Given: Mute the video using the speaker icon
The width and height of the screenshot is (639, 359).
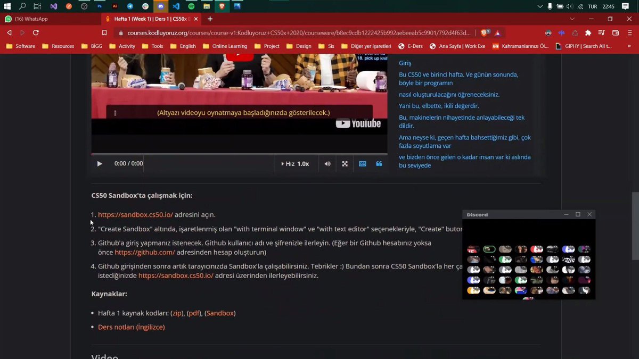Looking at the screenshot, I should (327, 163).
